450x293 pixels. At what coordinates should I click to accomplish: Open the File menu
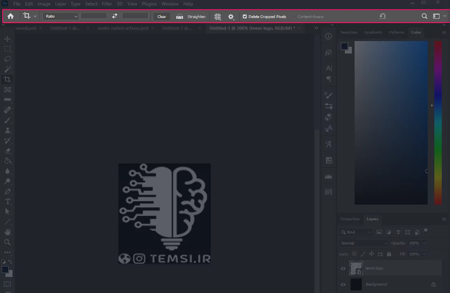pyautogui.click(x=17, y=4)
